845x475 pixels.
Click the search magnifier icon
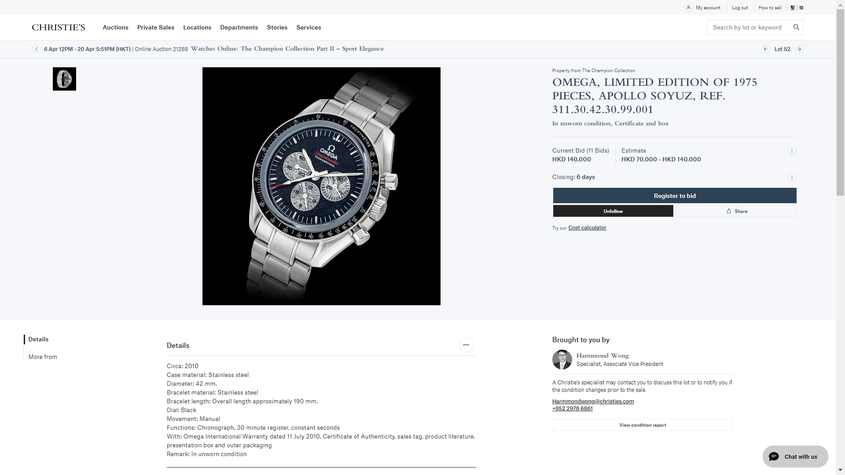coord(796,27)
